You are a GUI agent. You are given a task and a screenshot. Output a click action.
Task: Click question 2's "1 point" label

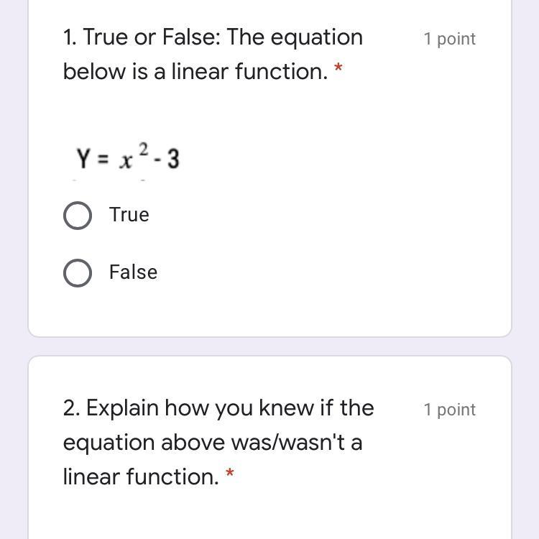(449, 410)
